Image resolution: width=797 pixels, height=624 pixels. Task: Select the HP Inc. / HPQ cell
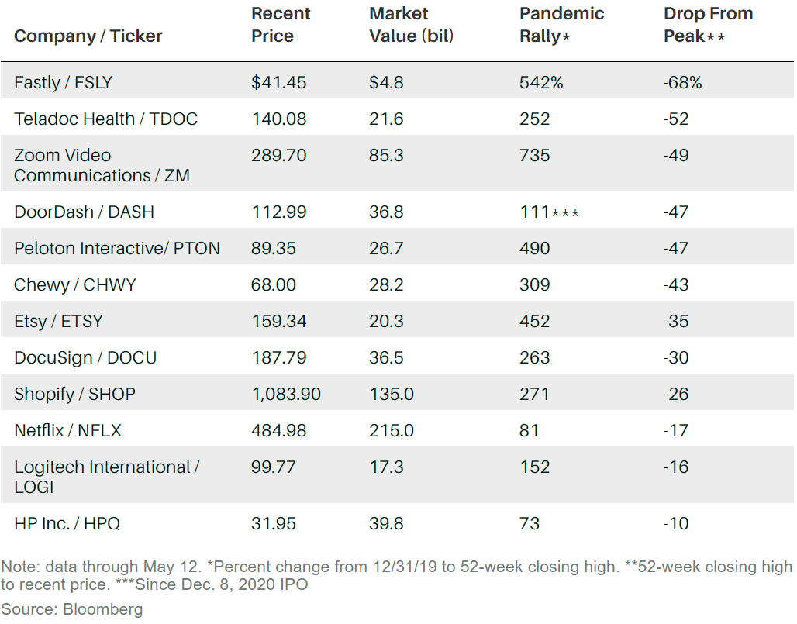tap(67, 524)
